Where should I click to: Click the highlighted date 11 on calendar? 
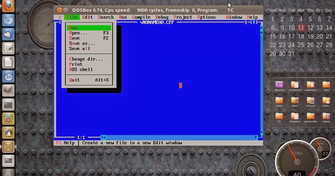[x=301, y=27]
